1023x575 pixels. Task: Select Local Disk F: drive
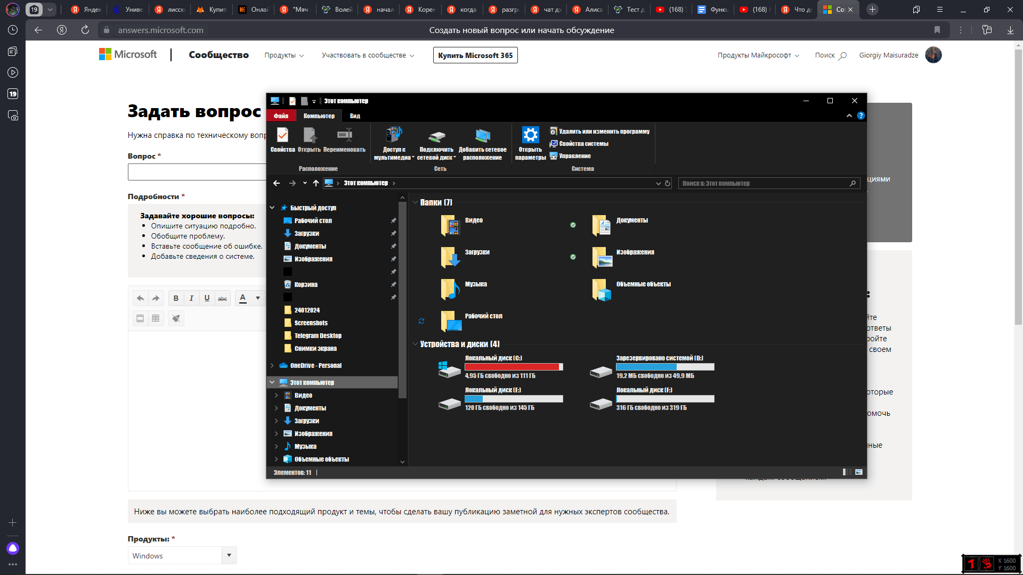coord(652,399)
